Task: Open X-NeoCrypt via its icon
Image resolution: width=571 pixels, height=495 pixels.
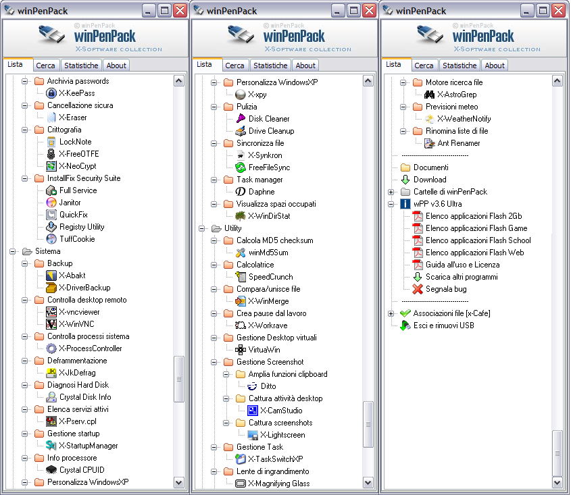Action: point(51,166)
